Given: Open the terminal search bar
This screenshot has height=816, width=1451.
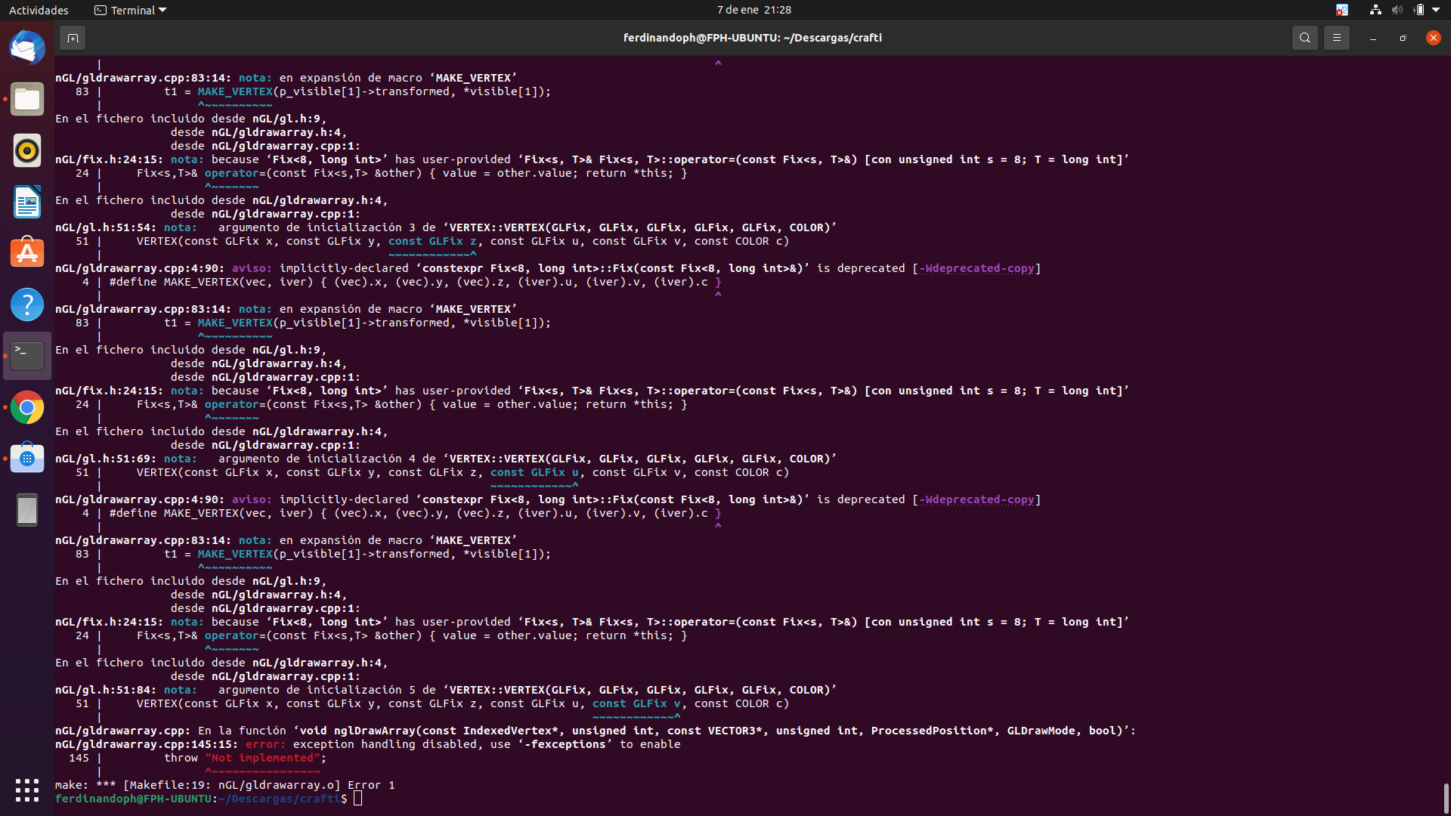Looking at the screenshot, I should point(1304,37).
